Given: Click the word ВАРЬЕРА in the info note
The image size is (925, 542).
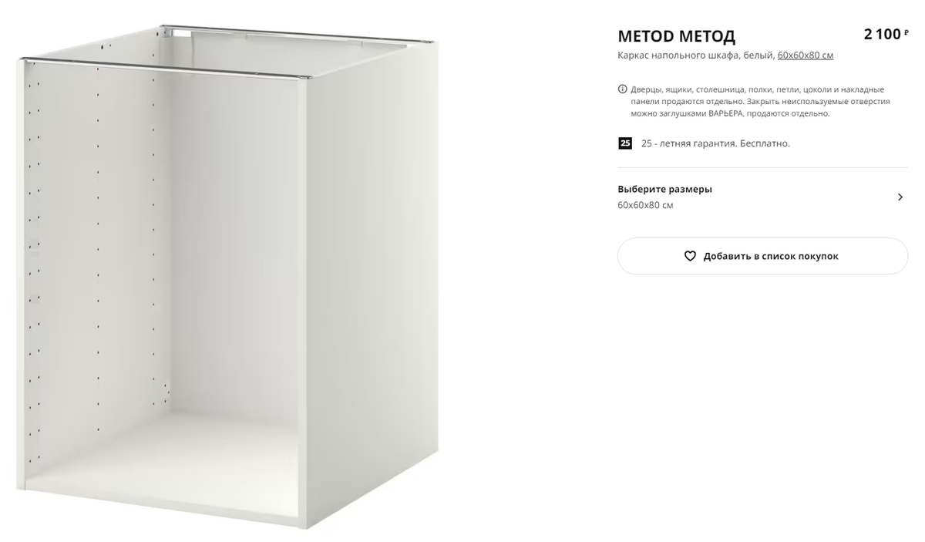Looking at the screenshot, I should (726, 113).
